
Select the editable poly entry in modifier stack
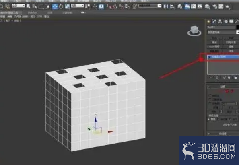(223, 57)
